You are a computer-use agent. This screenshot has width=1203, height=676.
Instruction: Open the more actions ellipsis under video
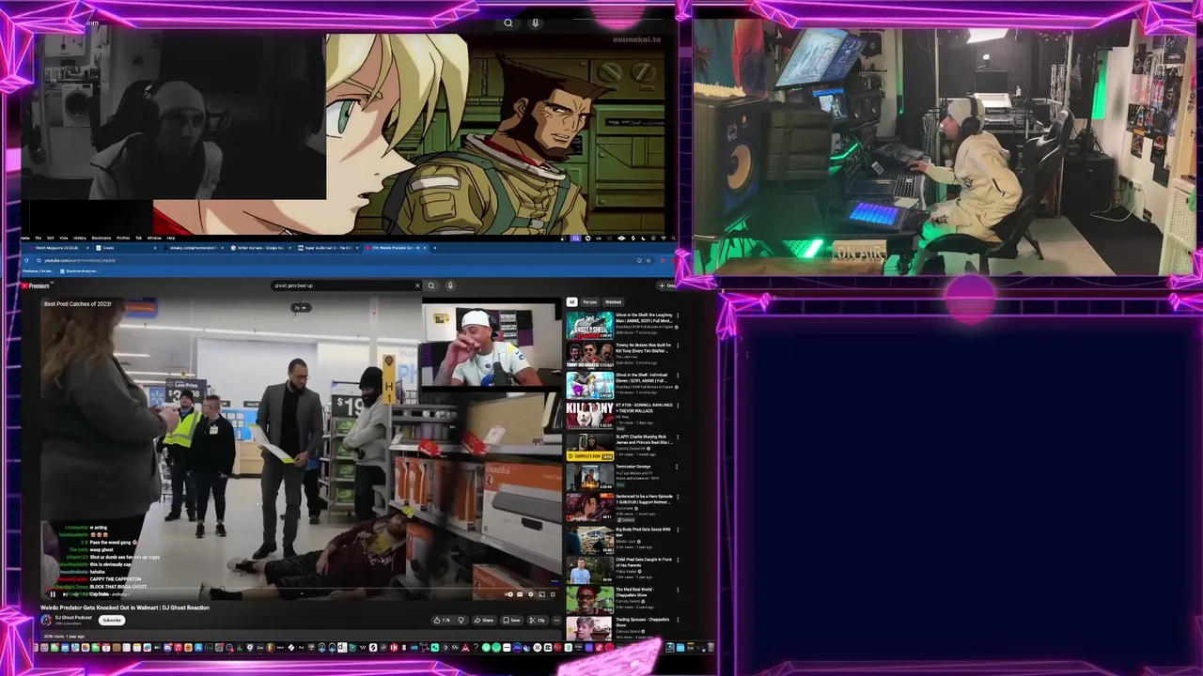pos(556,620)
